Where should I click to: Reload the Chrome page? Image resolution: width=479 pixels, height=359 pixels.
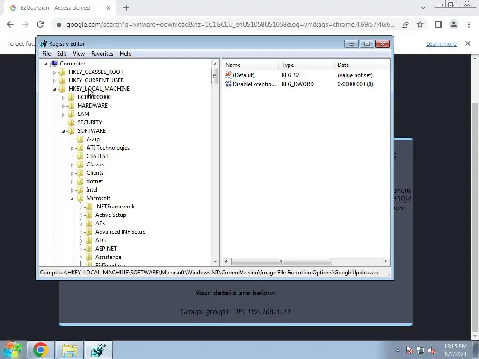pyautogui.click(x=40, y=24)
